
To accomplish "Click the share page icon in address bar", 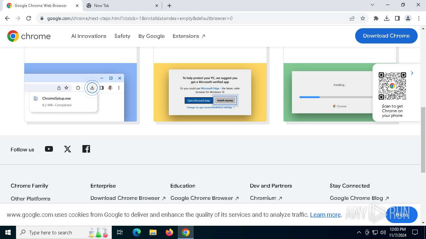I will point(352,18).
